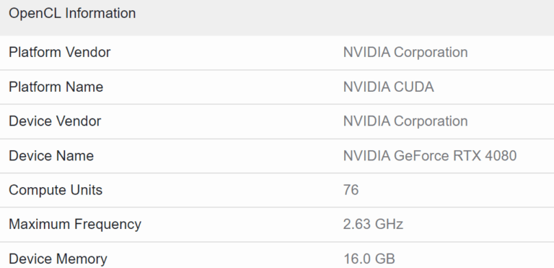The height and width of the screenshot is (268, 554).
Task: Click the OpenCL Information header
Action: [72, 14]
